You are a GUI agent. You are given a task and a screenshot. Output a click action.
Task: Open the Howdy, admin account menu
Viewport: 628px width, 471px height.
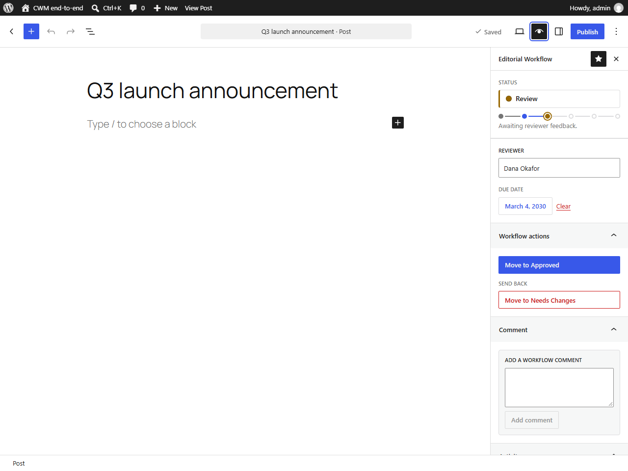pyautogui.click(x=596, y=8)
